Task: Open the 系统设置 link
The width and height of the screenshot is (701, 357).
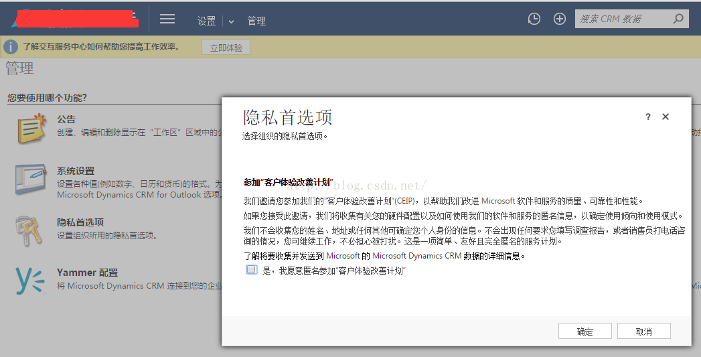Action: click(x=76, y=171)
